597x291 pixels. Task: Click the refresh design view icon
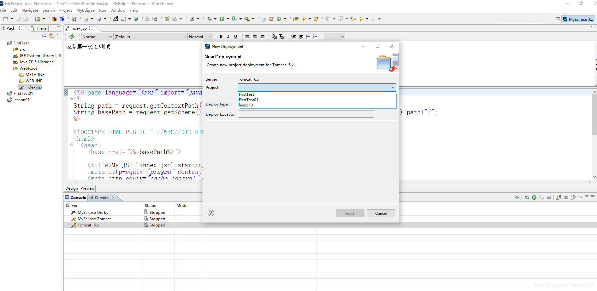72,37
